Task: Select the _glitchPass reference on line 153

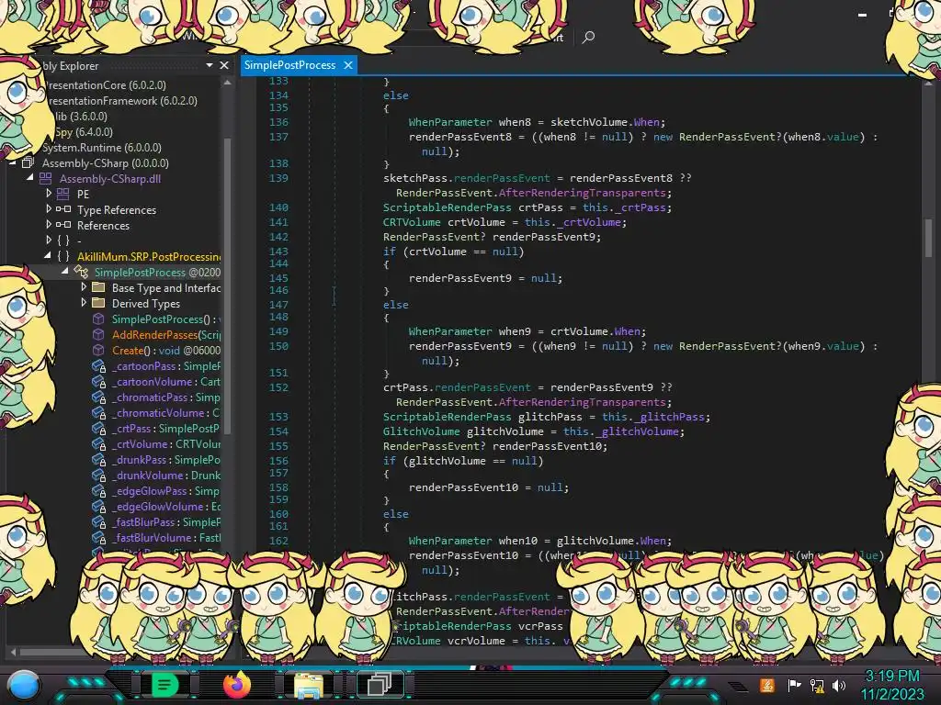Action: [671, 417]
